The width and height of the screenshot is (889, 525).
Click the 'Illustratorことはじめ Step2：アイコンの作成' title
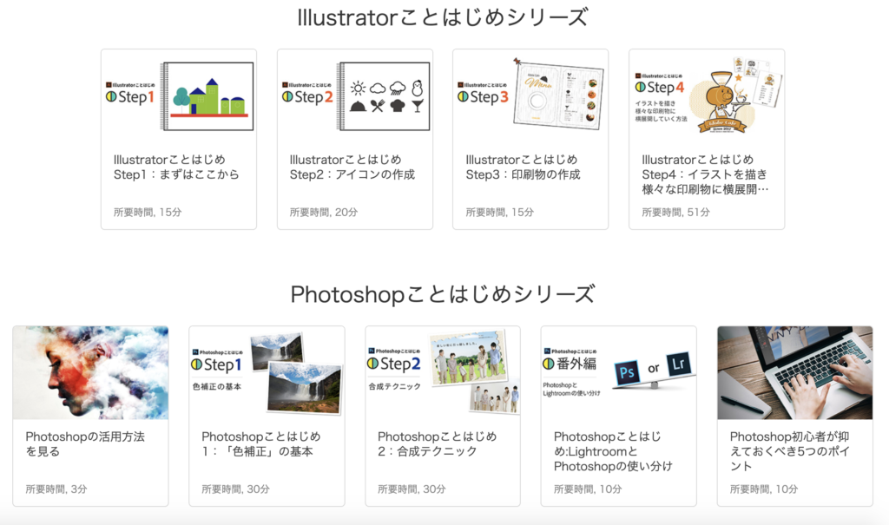pyautogui.click(x=352, y=167)
